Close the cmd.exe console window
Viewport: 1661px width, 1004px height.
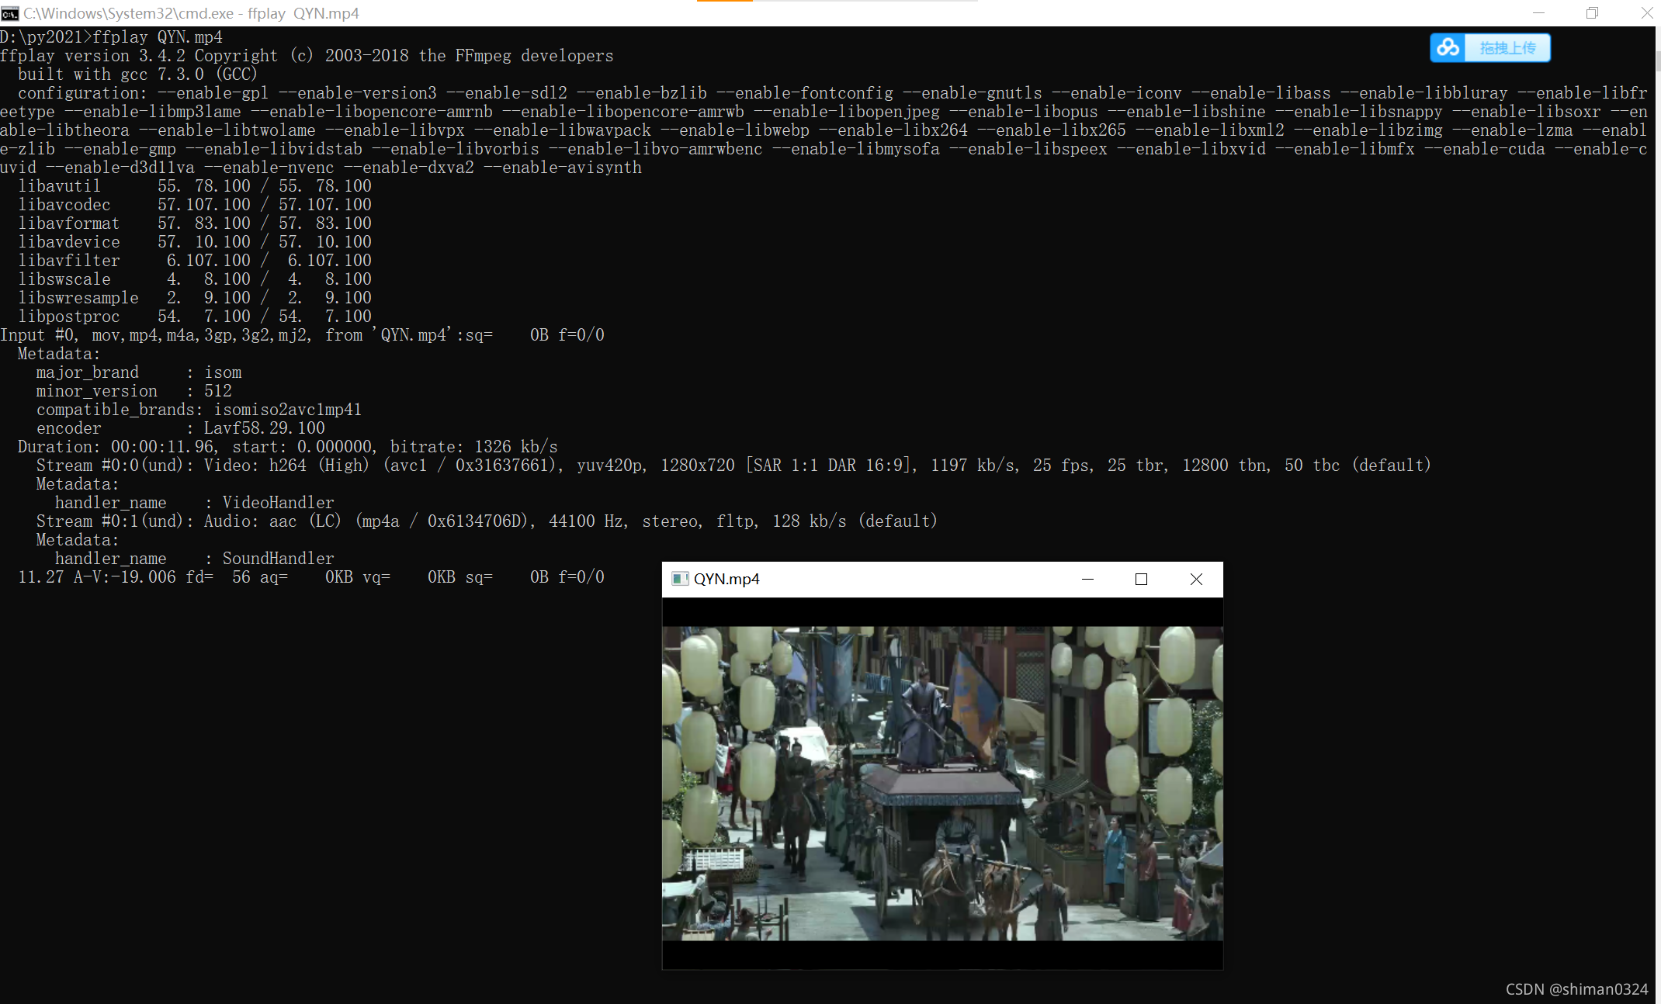tap(1646, 13)
